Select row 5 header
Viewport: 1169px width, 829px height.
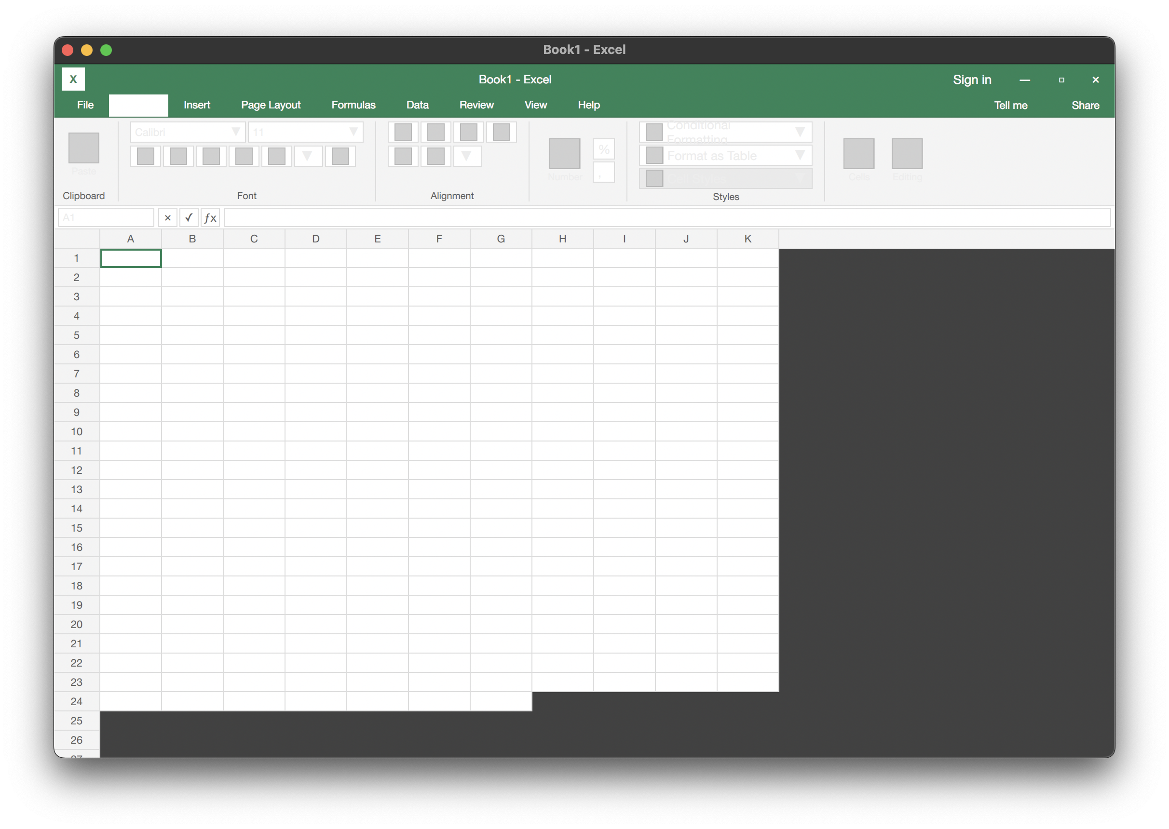coord(77,335)
